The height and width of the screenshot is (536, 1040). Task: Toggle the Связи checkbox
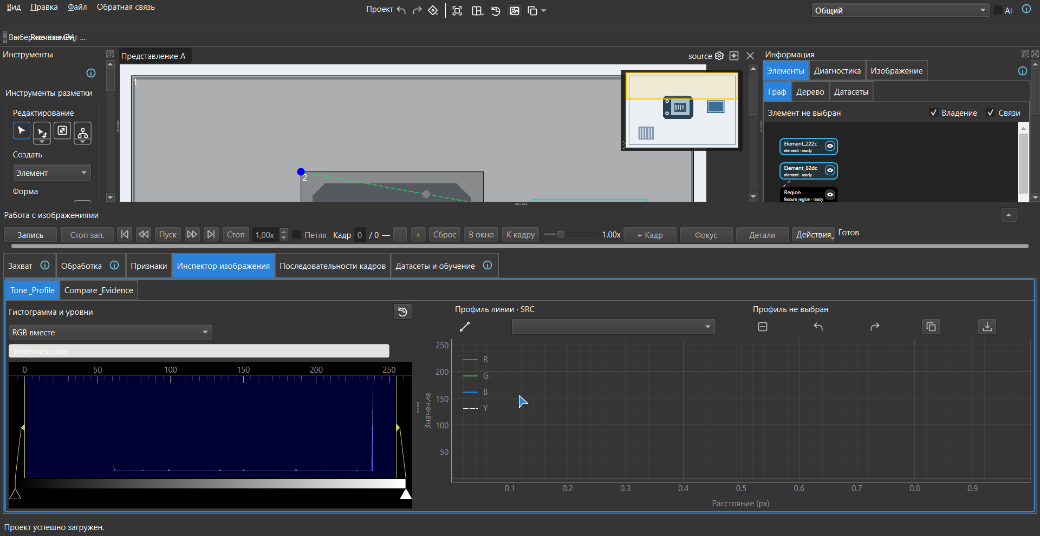coord(990,113)
